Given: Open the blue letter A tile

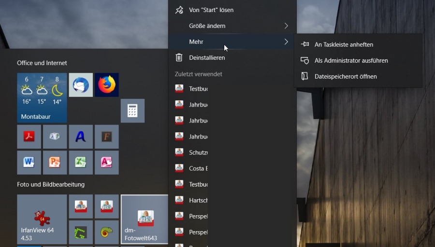Looking at the screenshot, I should (81, 137).
